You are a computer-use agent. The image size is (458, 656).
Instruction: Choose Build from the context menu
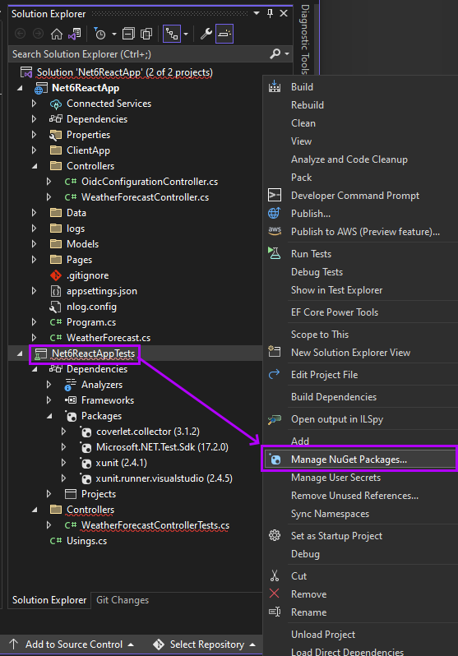tap(302, 87)
